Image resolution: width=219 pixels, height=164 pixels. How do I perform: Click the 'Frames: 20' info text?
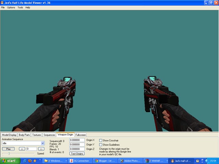coord(55,144)
